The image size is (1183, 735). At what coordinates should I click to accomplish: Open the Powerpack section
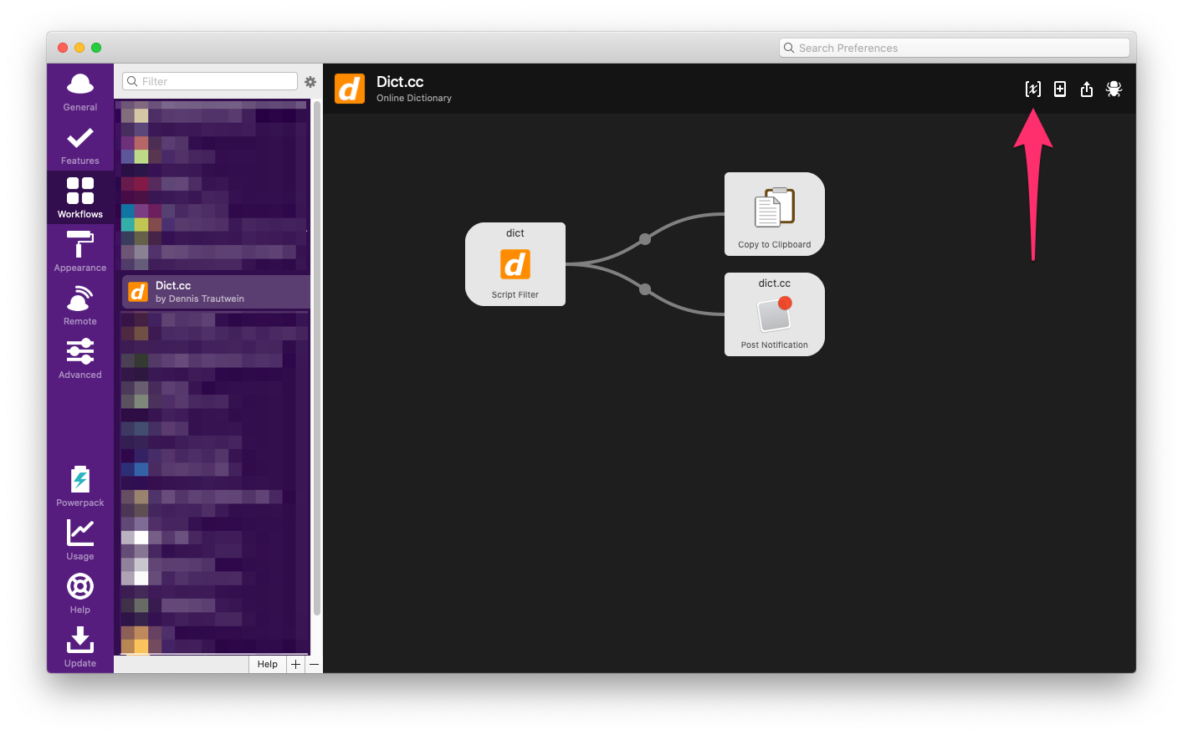(x=80, y=486)
